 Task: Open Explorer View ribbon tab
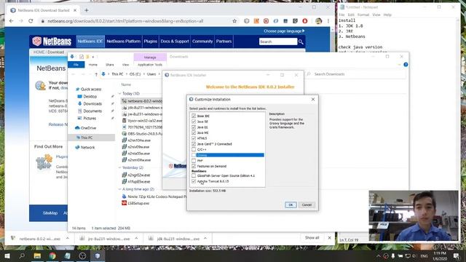[126, 65]
